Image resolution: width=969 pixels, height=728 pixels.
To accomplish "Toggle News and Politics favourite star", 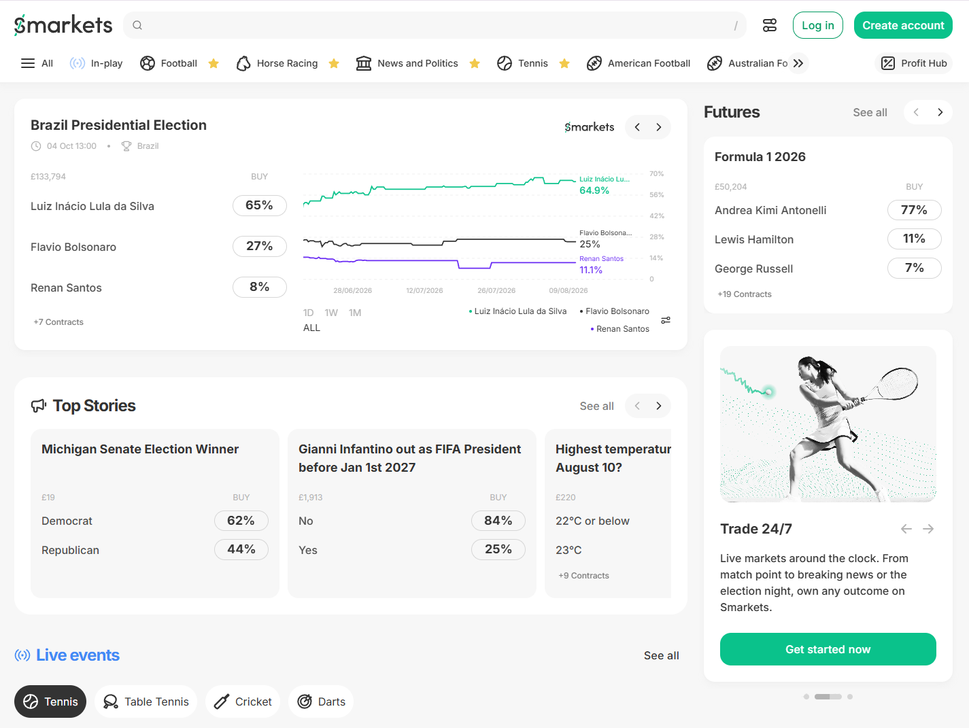I will point(475,63).
